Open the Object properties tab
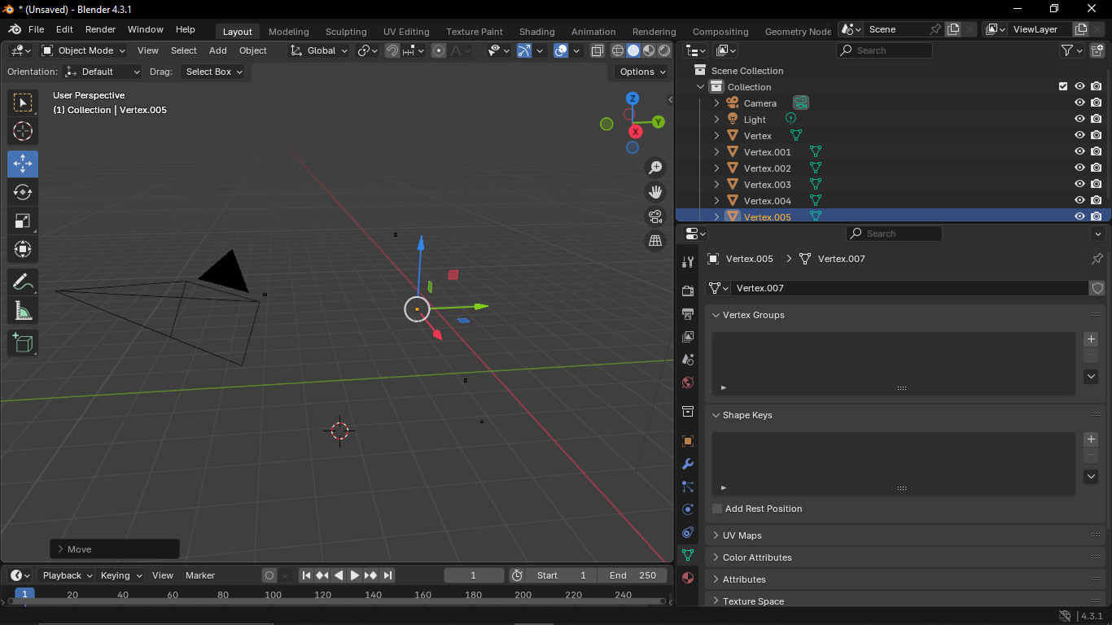Screen dimensions: 1112x625 click(688, 441)
